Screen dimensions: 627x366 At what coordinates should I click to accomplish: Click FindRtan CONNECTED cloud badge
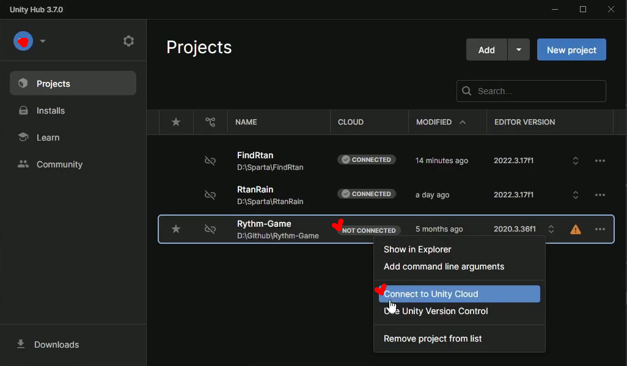tap(367, 159)
